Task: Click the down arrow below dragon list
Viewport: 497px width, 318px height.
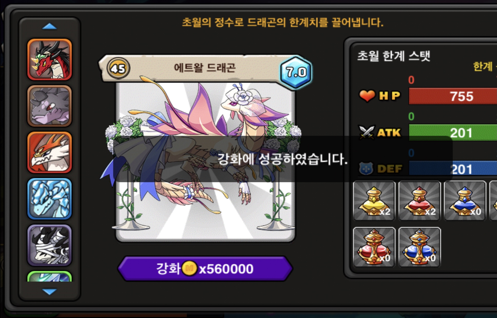Action: pyautogui.click(x=49, y=292)
